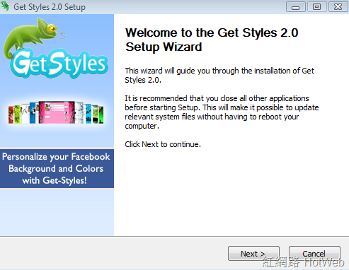Click the 'This wizard will guide you' sentence
Screen dimensions: 349x270
click(219, 75)
